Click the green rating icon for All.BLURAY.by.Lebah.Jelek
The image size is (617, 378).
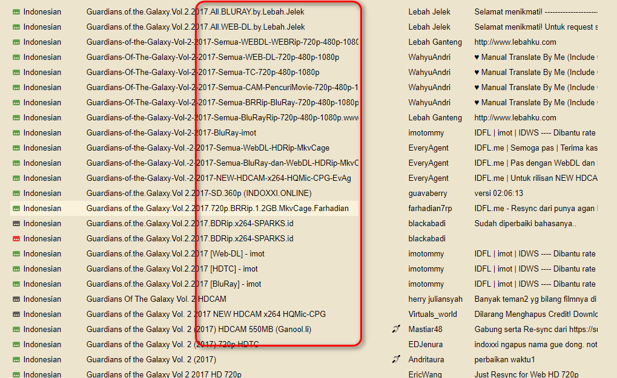[16, 12]
